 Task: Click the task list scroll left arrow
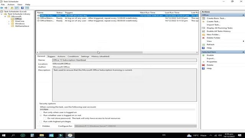coord(38,52)
